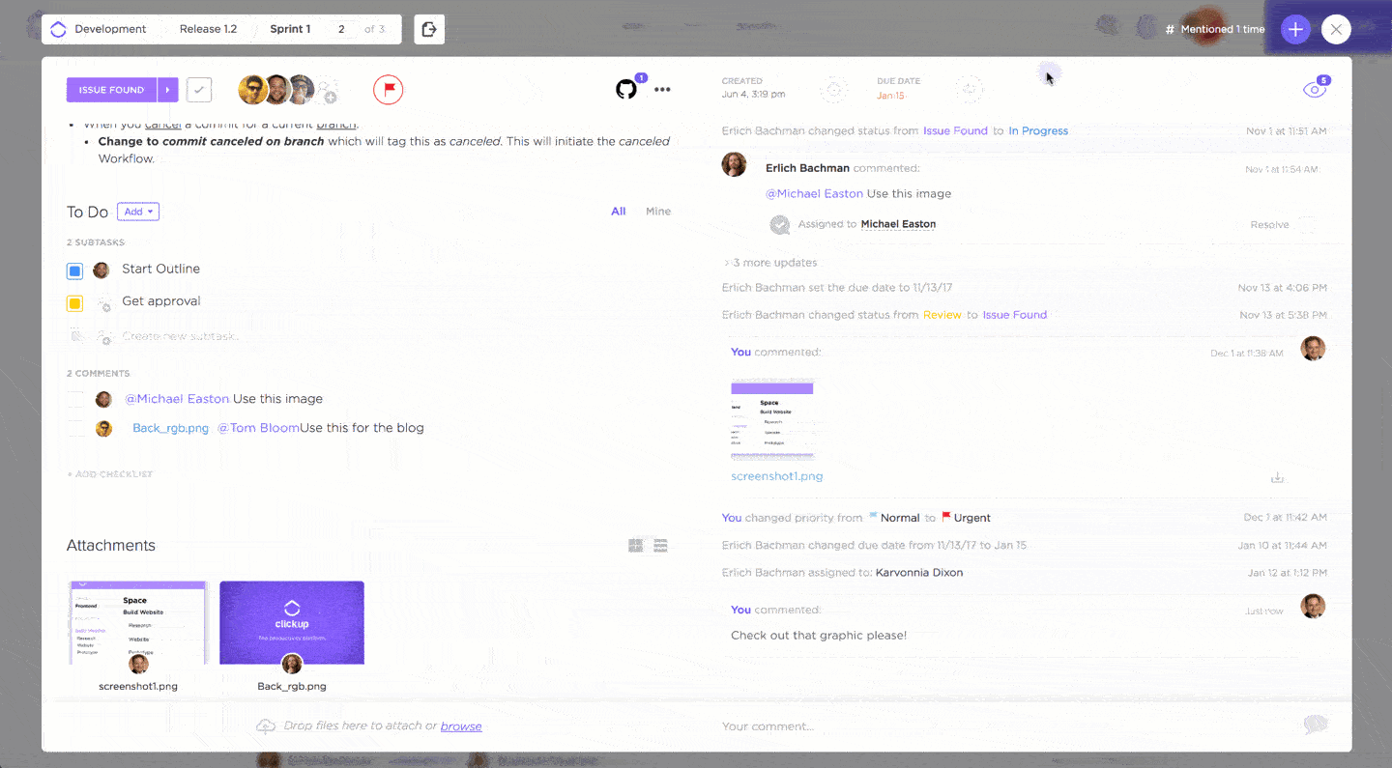Open the Get approval subtask

(161, 301)
